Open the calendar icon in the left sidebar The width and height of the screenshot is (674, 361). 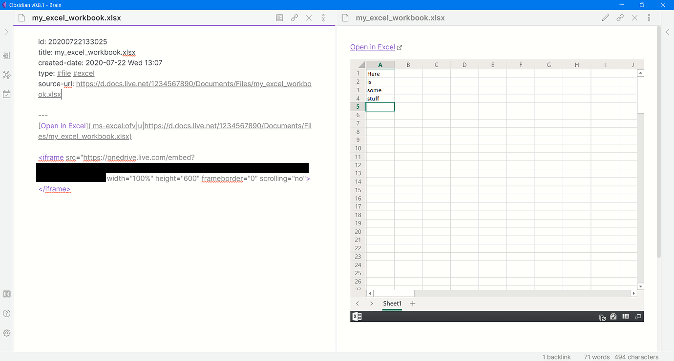(x=6, y=94)
